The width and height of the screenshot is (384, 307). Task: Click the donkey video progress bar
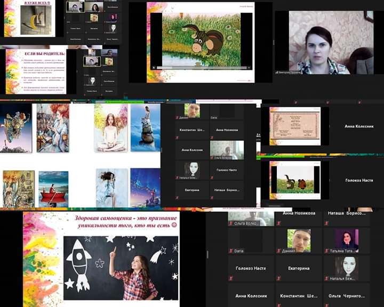pos(200,68)
